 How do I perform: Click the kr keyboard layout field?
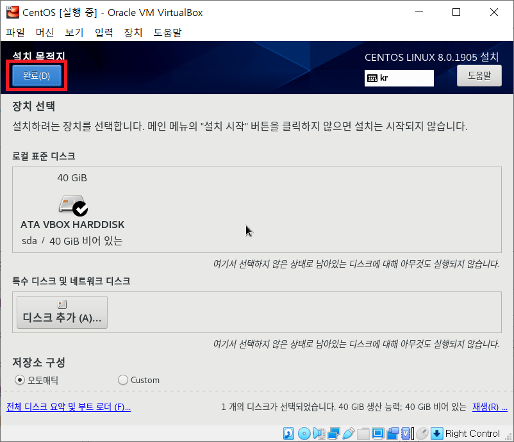point(399,78)
